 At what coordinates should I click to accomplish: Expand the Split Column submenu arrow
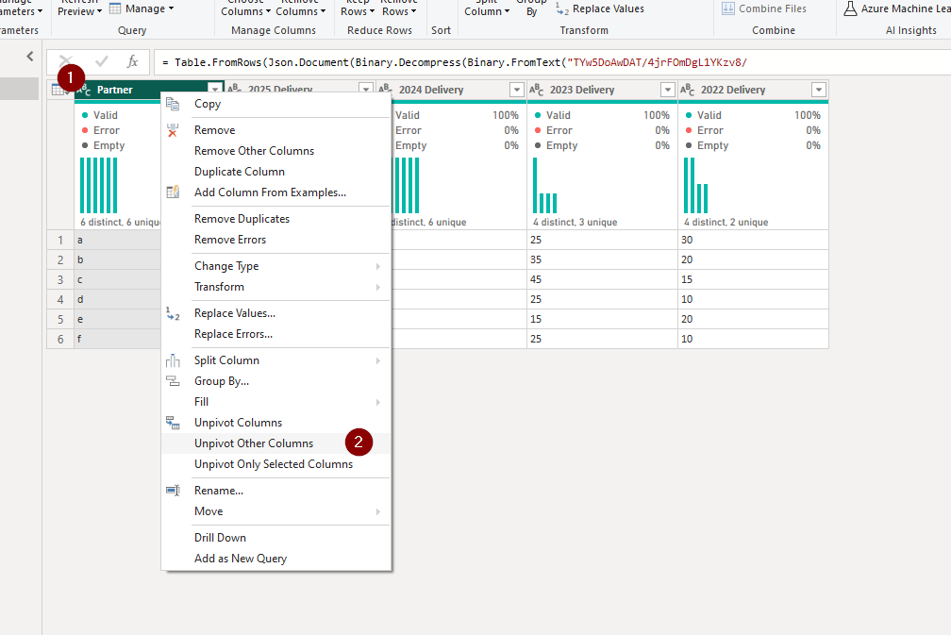tap(377, 360)
